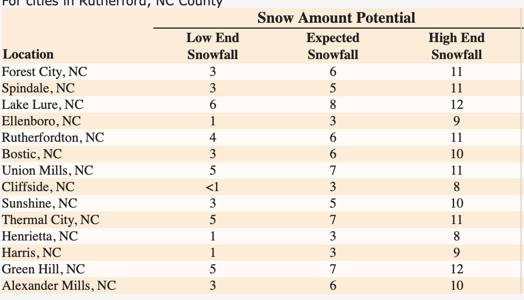Screen dimensions: 524x300
Task: Click the Low End Snowfall column header
Action: [213, 46]
